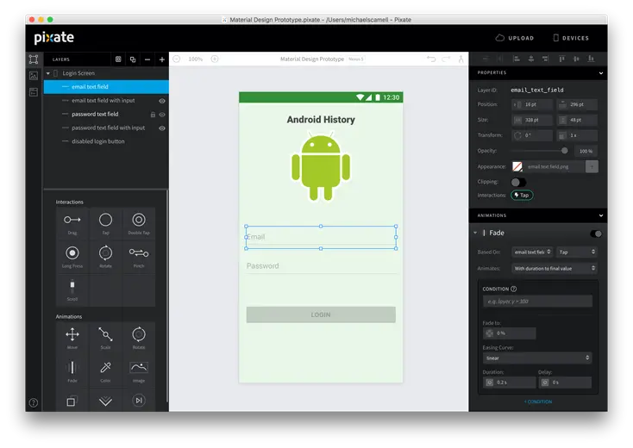633x448 pixels.
Task: Choose the Move animation
Action: tap(72, 339)
